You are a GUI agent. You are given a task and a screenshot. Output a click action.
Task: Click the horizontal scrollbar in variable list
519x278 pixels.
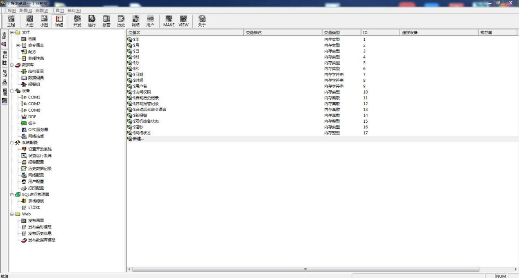pyautogui.click(x=305, y=269)
